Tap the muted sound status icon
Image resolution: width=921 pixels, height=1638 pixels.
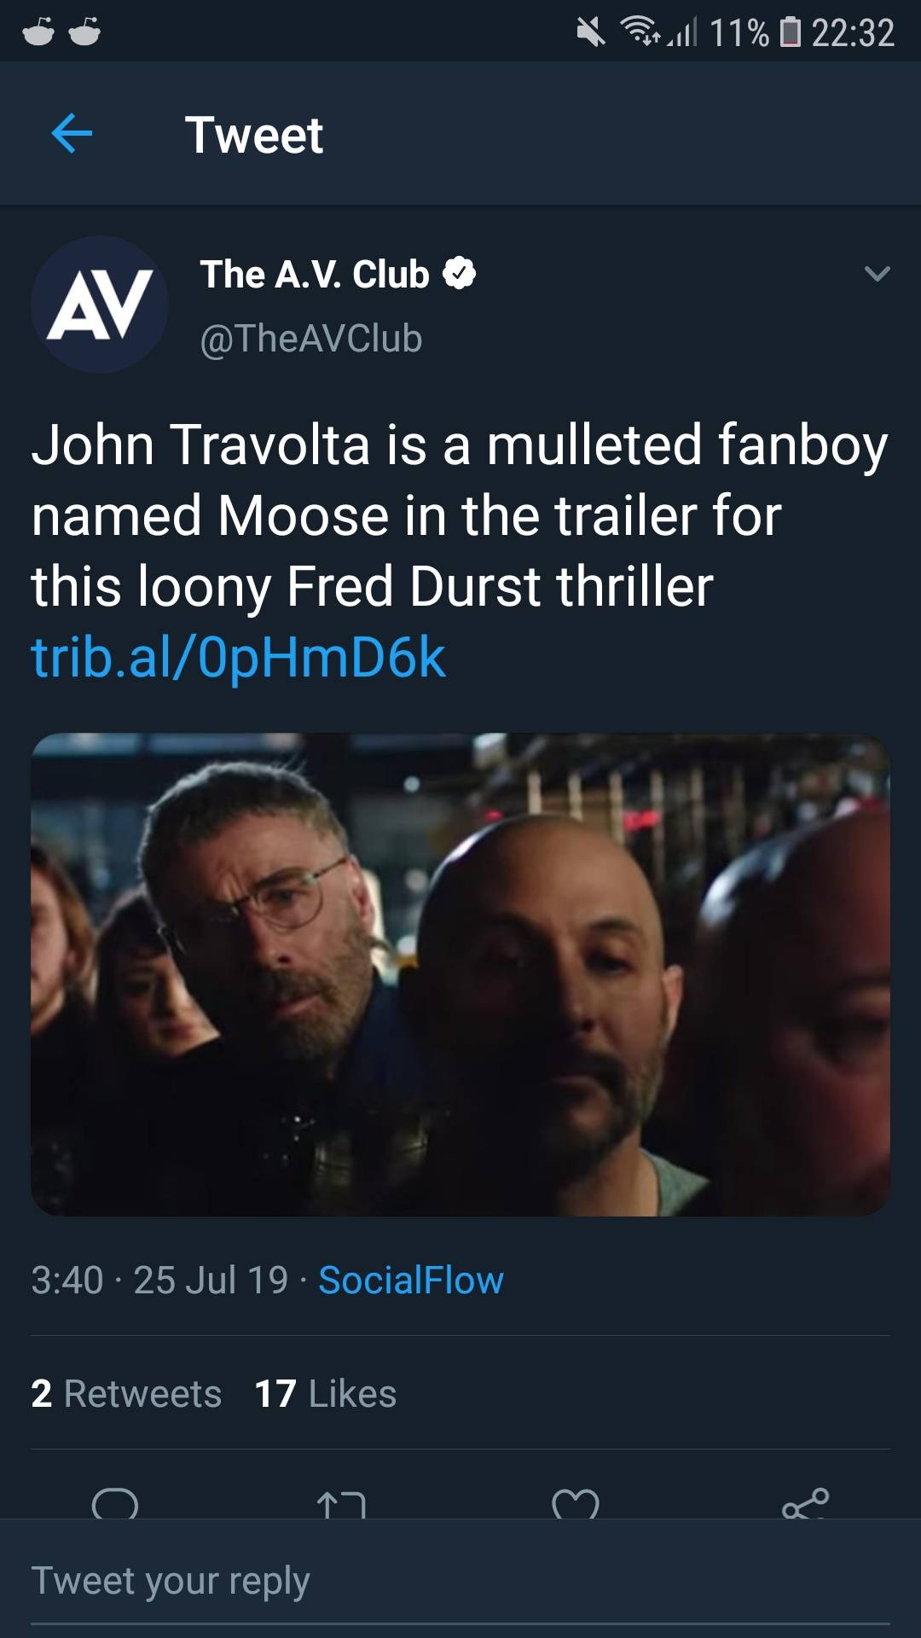[x=590, y=32]
